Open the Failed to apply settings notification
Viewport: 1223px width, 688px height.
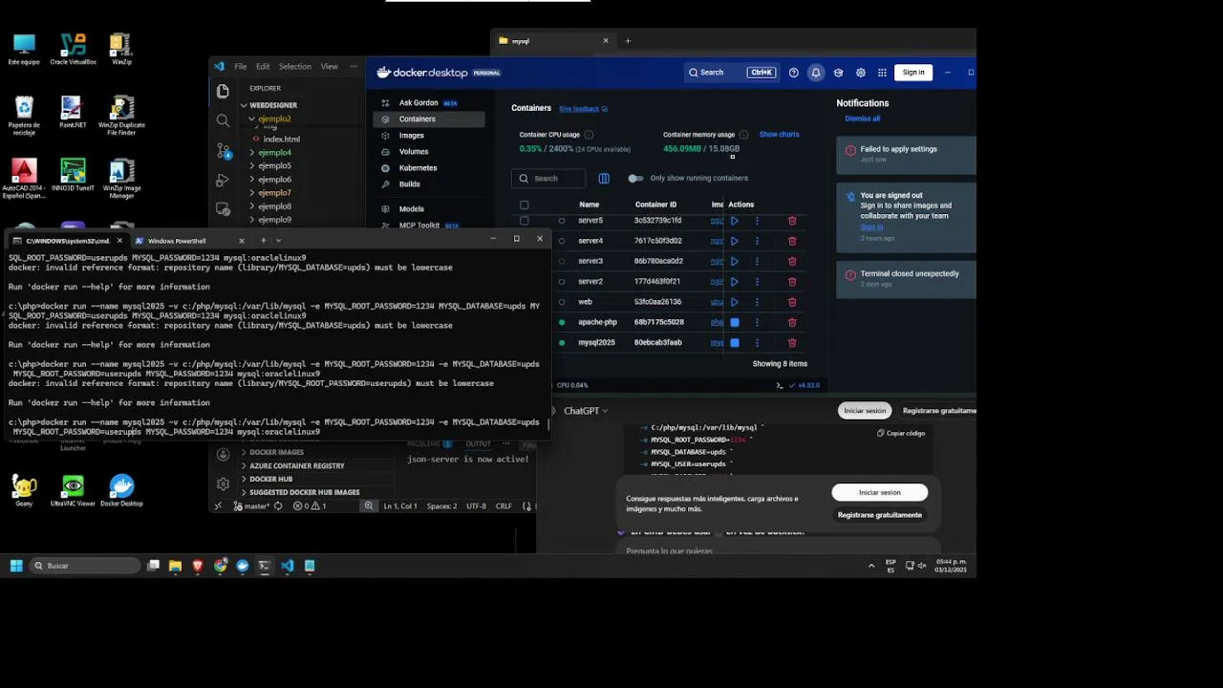(906, 154)
